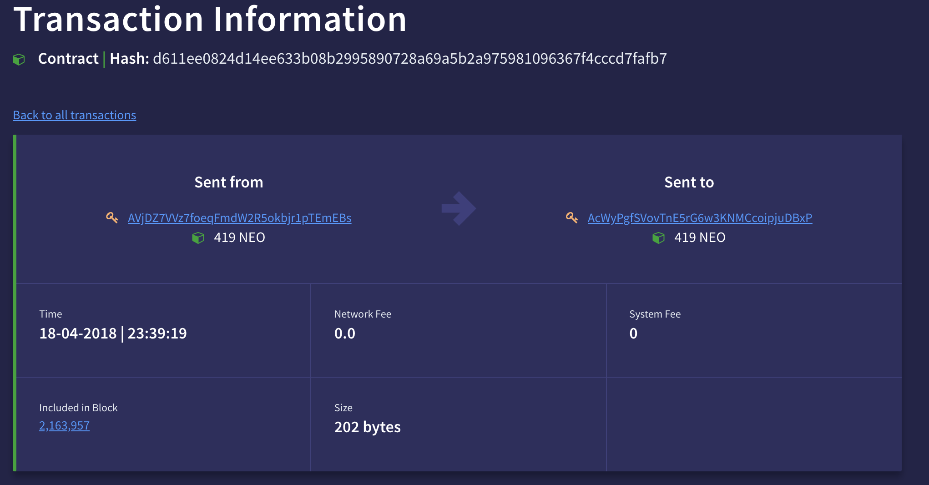Click the 202 bytes size value
The image size is (929, 485).
pos(368,427)
